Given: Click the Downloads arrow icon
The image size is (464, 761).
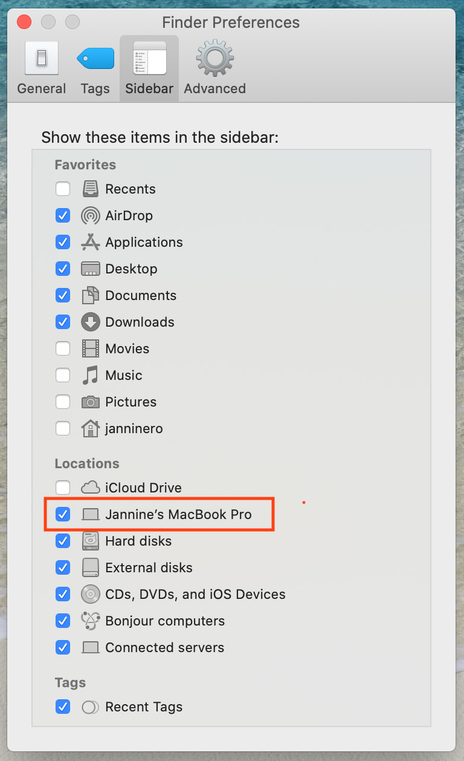Looking at the screenshot, I should tap(91, 322).
